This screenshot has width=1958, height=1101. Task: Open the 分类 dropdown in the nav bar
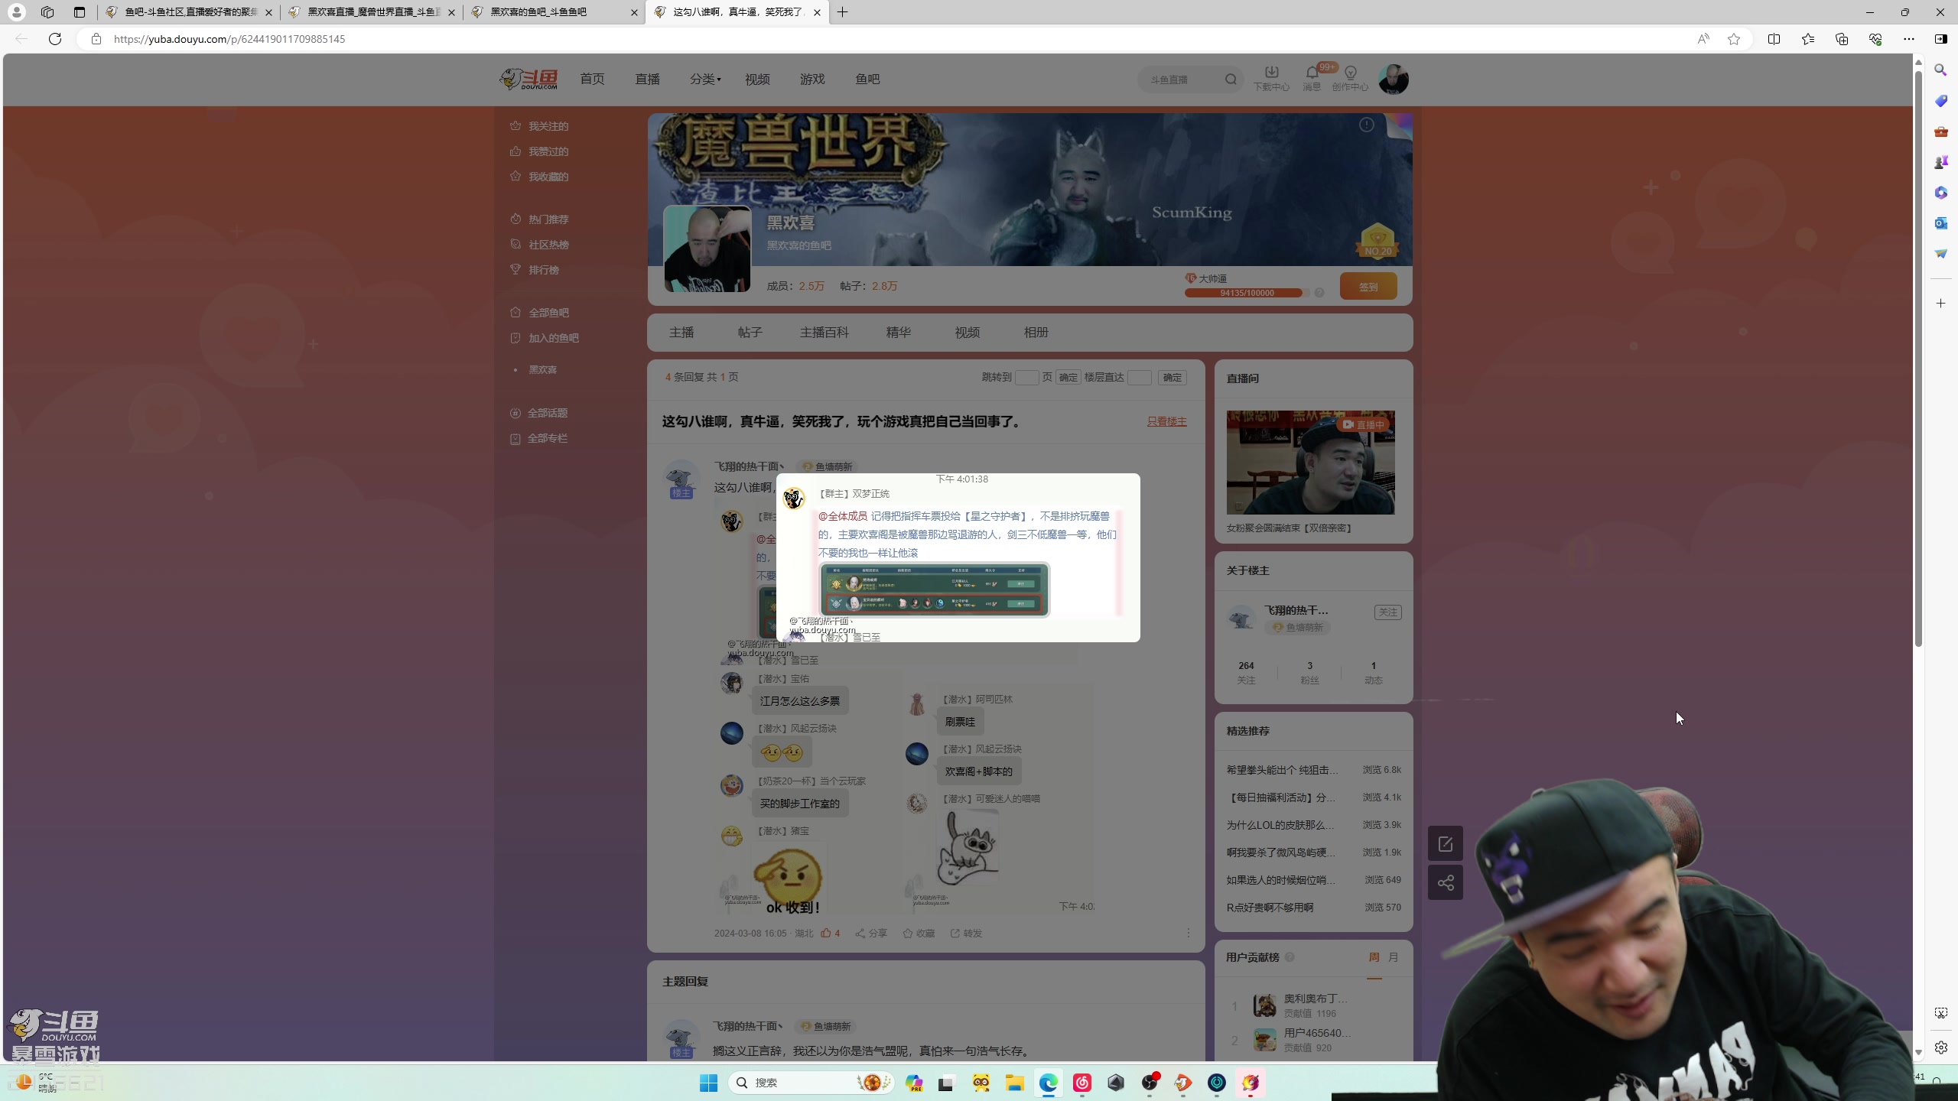tap(705, 79)
